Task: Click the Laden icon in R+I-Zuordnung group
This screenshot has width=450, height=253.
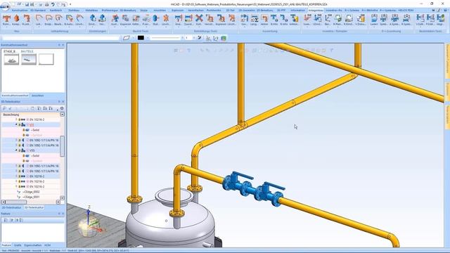Action: click(x=374, y=20)
